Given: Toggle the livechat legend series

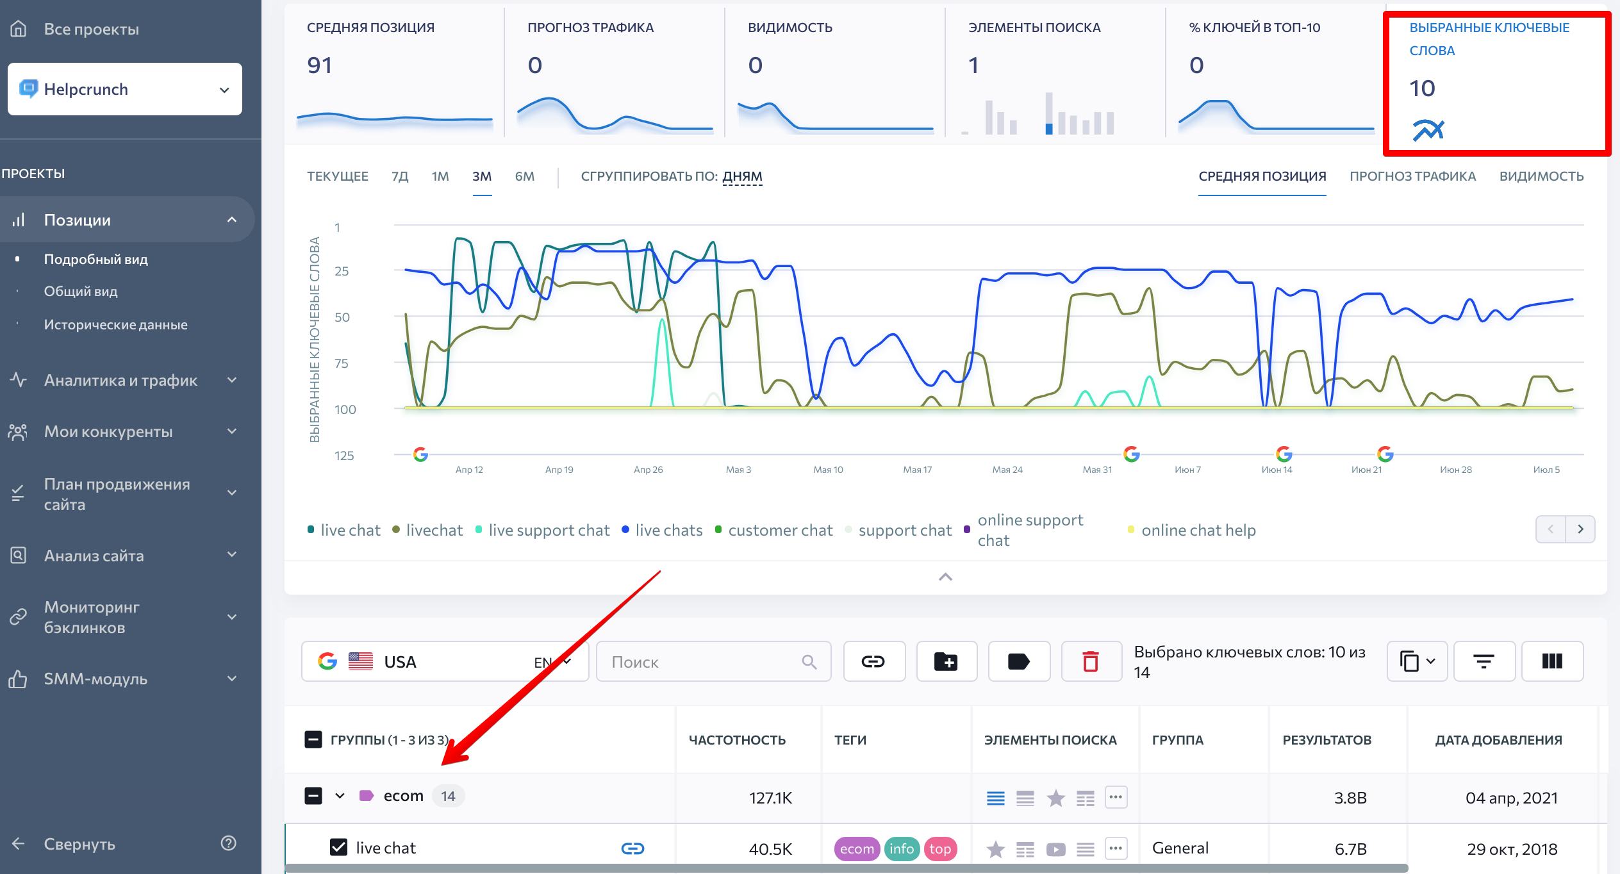Looking at the screenshot, I should coord(427,530).
